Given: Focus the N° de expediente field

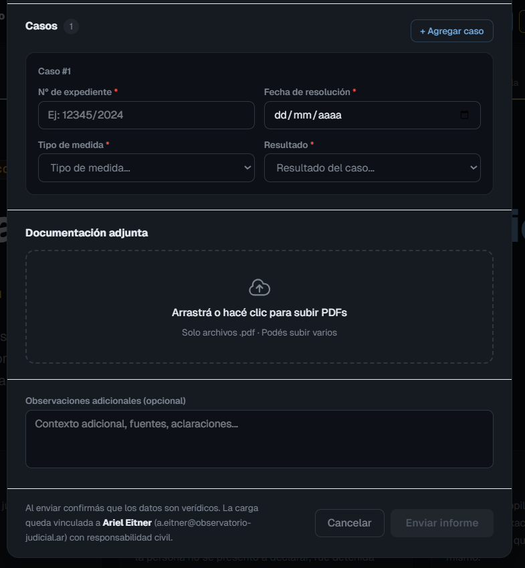Looking at the screenshot, I should click(x=146, y=115).
